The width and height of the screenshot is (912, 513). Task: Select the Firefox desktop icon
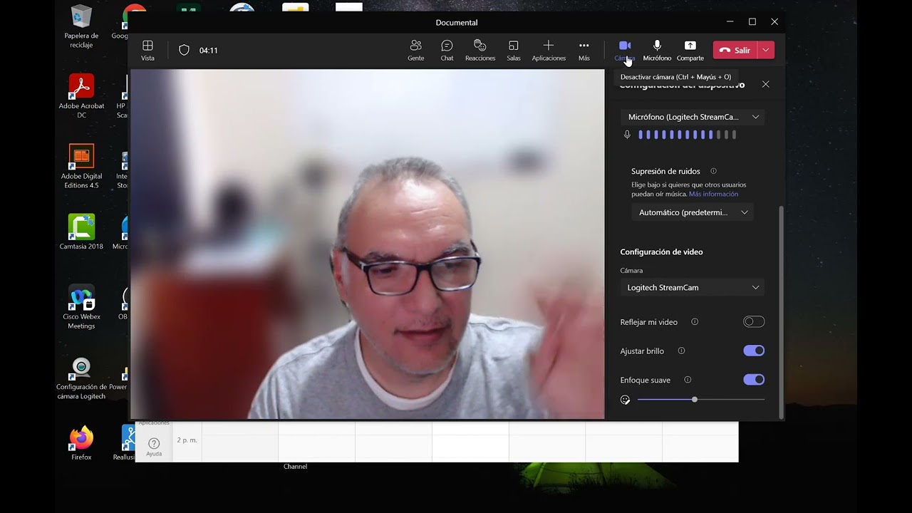point(81,443)
